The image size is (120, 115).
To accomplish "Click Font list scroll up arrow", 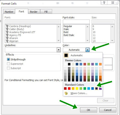I will pos(58,26).
